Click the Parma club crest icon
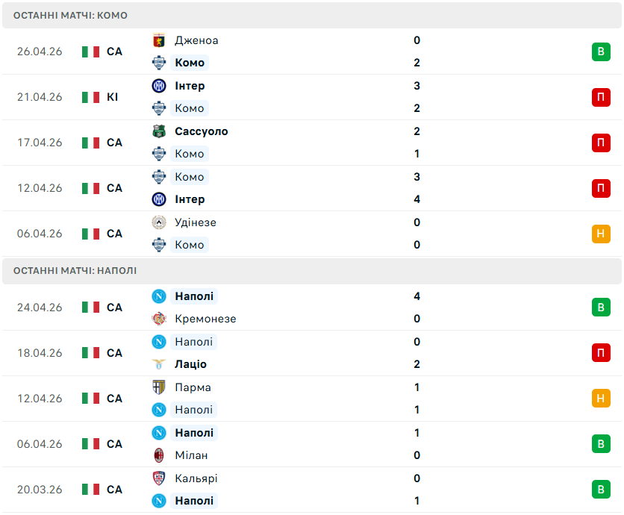 tap(159, 387)
